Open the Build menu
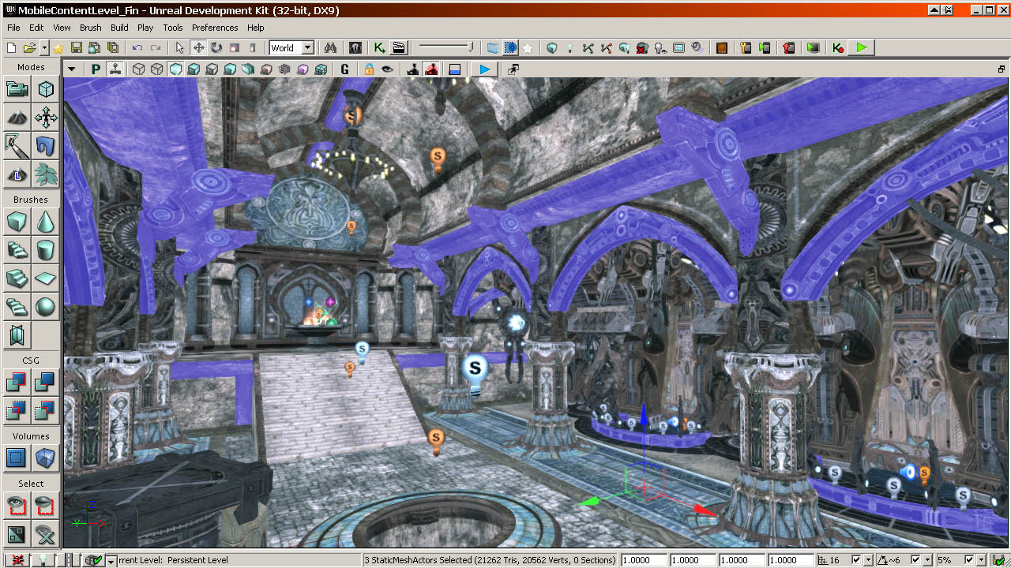 tap(119, 28)
